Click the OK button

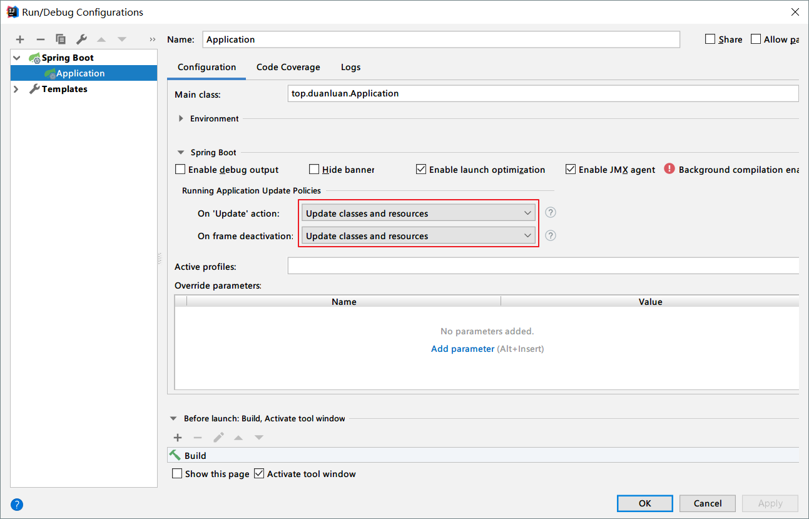pos(645,503)
